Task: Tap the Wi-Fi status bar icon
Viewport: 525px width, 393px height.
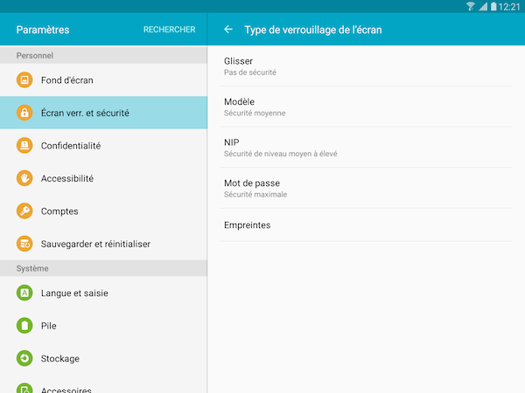Action: pyautogui.click(x=471, y=6)
